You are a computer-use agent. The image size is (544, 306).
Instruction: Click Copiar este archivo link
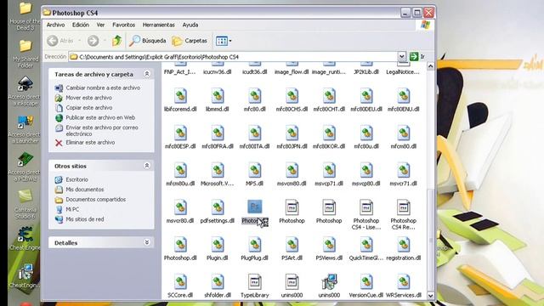89,108
